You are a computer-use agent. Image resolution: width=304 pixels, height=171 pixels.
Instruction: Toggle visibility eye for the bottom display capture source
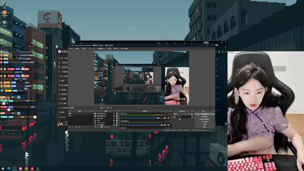coord(114,125)
